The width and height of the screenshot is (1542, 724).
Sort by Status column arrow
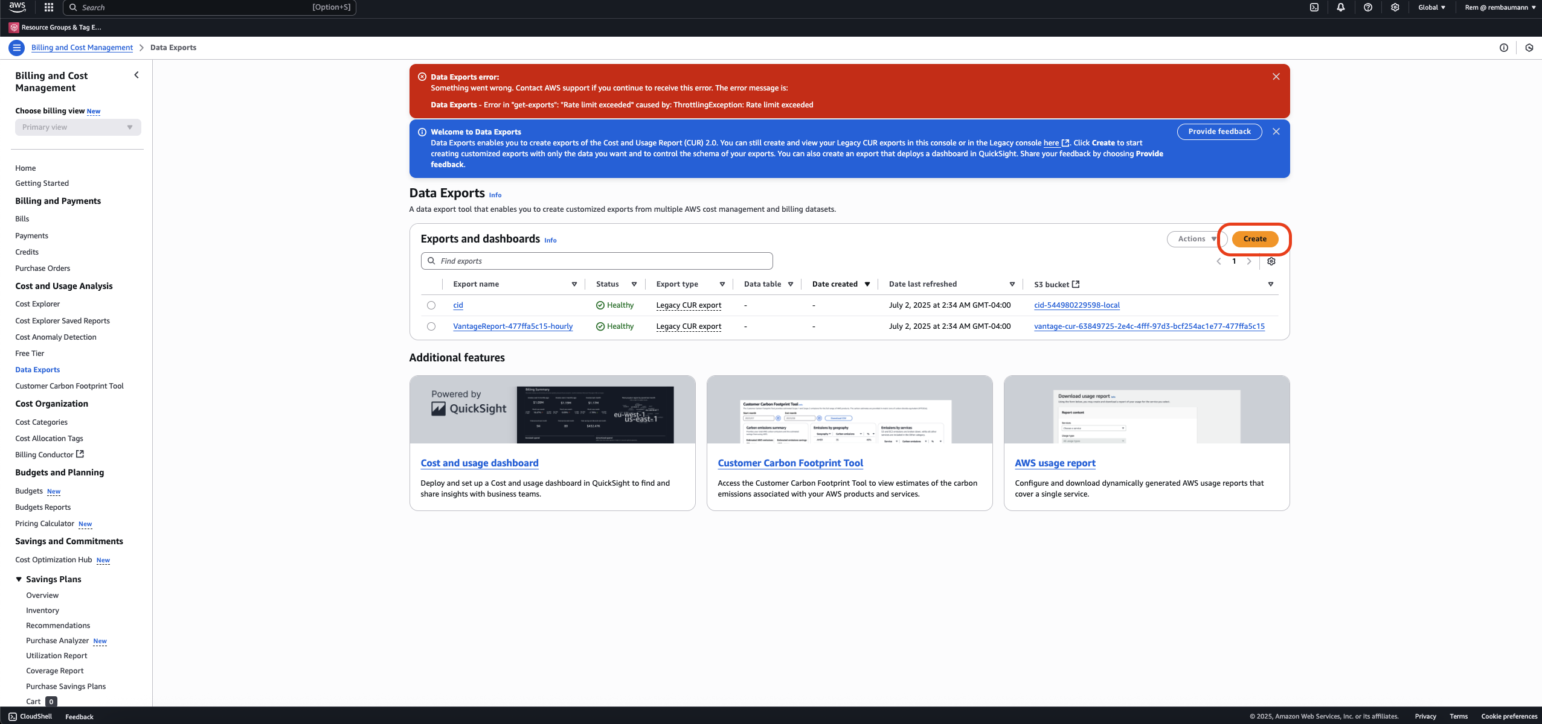coord(634,284)
